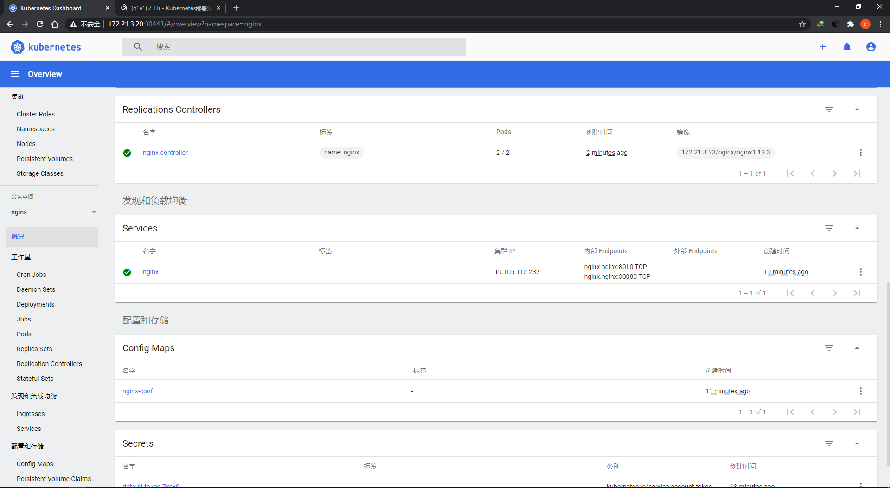Collapse the Replications Controllers card
The width and height of the screenshot is (890, 488).
(857, 109)
